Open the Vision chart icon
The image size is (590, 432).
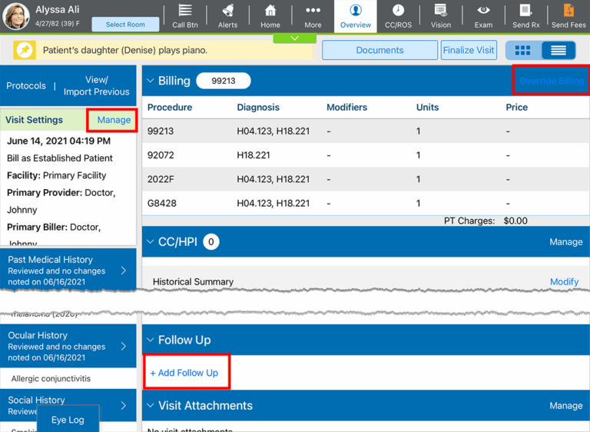click(441, 15)
